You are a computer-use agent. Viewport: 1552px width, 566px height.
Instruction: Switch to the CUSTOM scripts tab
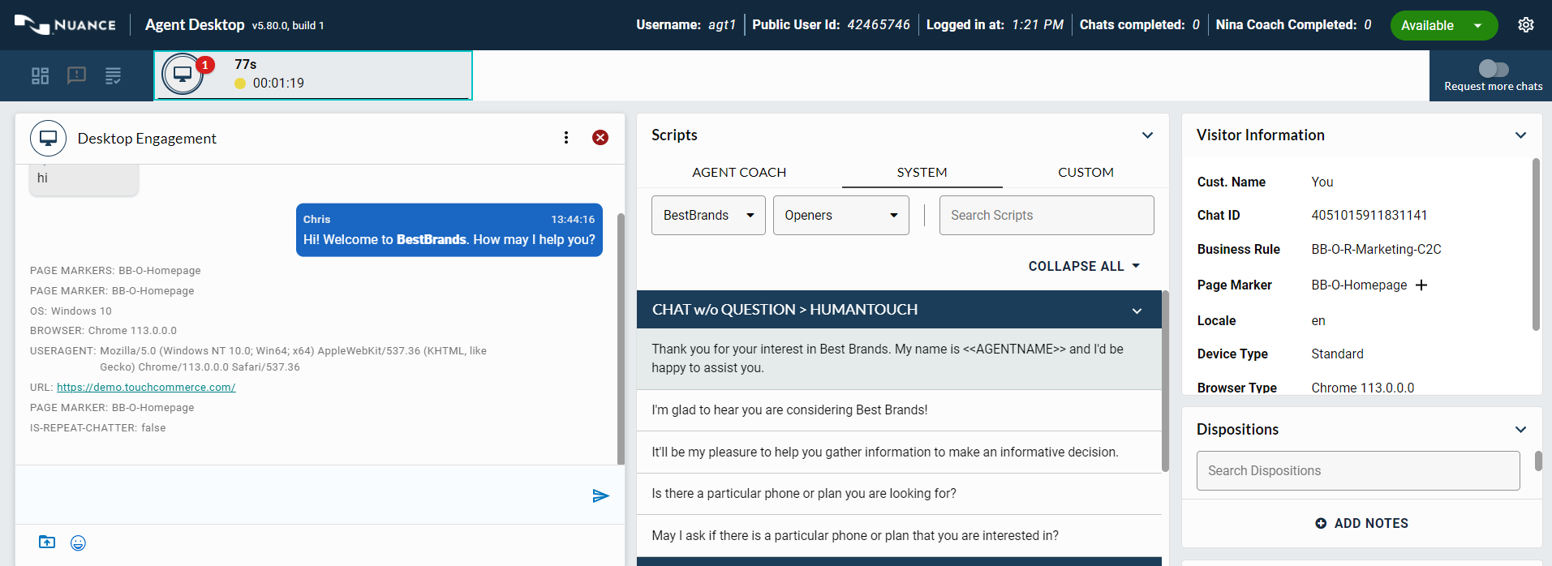(1086, 172)
